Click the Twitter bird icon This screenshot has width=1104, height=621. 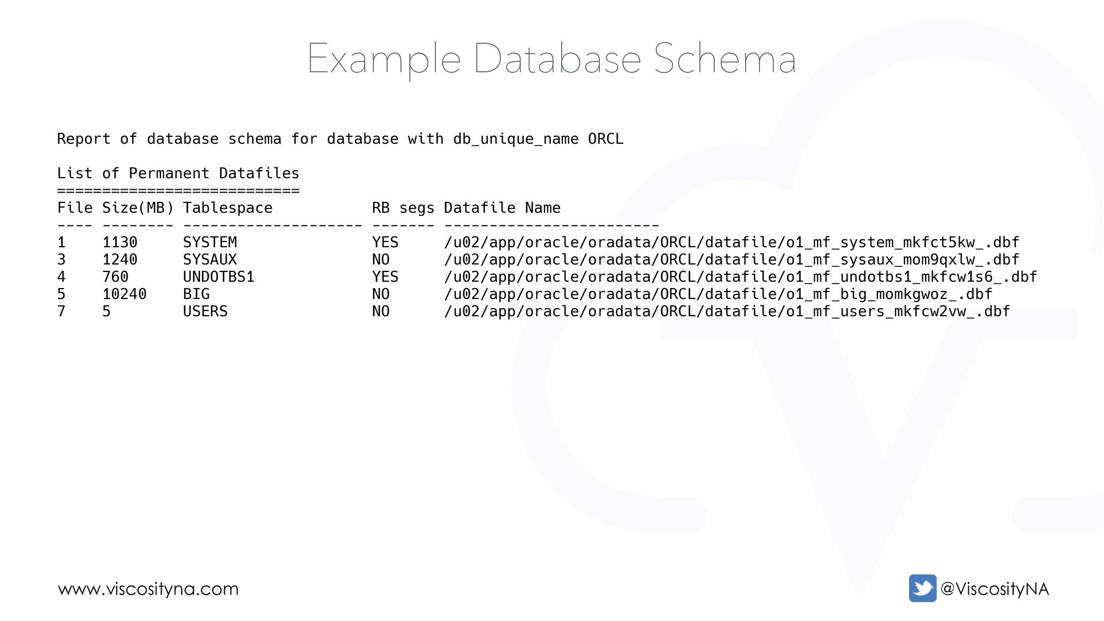922,588
